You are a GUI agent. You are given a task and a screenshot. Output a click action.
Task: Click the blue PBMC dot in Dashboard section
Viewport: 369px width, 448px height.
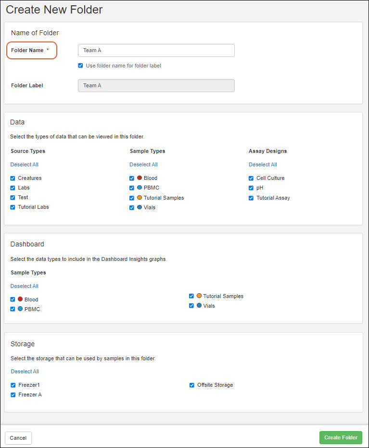[x=20, y=309]
